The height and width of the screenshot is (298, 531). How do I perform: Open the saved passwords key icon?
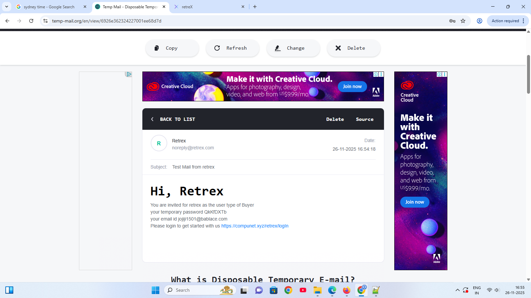point(452,21)
